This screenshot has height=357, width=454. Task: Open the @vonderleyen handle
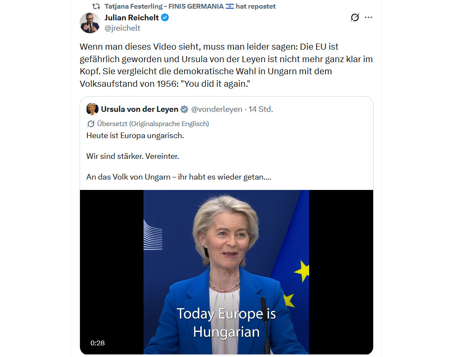(217, 109)
